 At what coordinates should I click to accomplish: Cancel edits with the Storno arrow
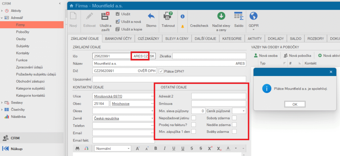click(x=151, y=17)
